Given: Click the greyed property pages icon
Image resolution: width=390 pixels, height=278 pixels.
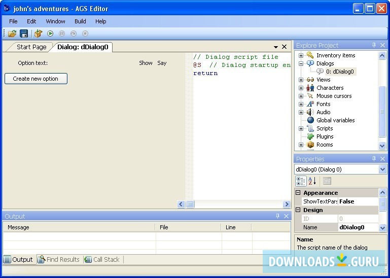Looking at the screenshot, I should 327,181.
